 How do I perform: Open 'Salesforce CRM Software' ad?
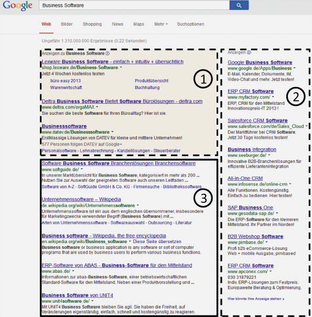coord(257,121)
